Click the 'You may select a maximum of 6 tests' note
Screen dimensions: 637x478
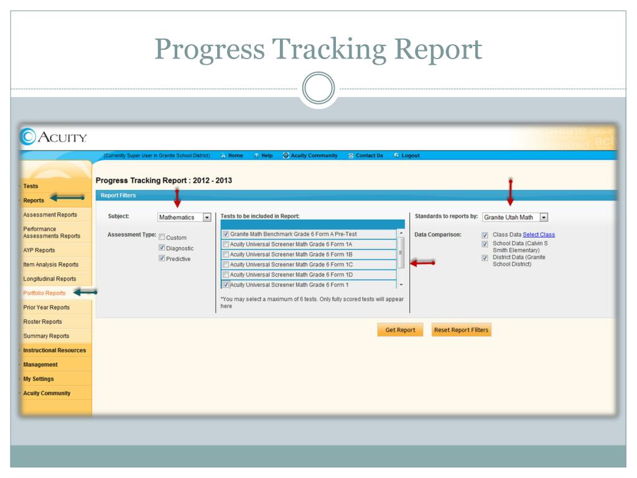coord(312,302)
